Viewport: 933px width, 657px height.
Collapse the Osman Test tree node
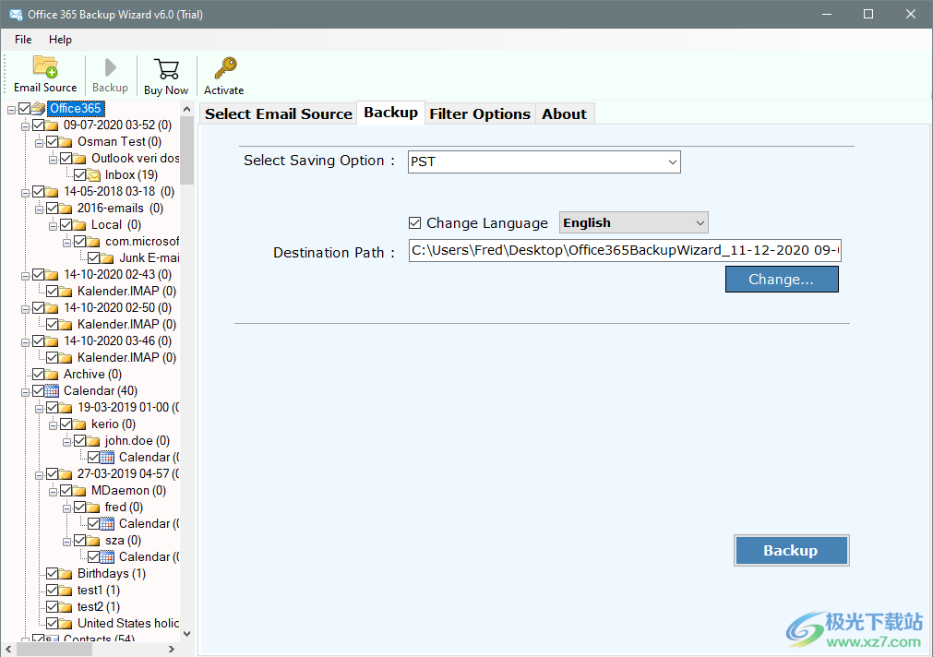tap(40, 141)
